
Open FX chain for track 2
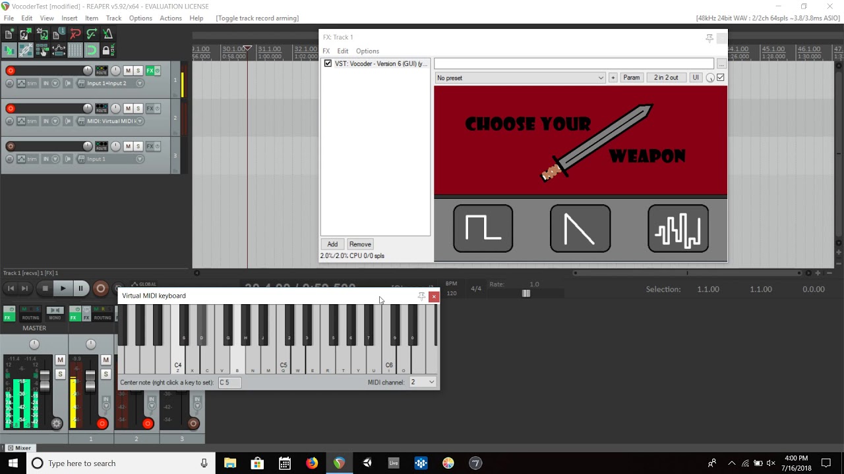[x=150, y=108]
